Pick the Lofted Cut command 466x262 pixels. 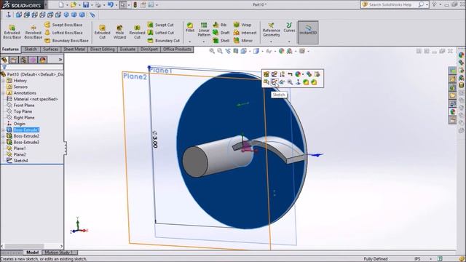[160, 33]
